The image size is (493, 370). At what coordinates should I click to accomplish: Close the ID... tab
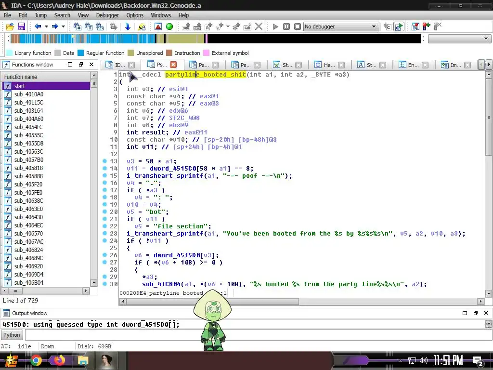(x=131, y=65)
